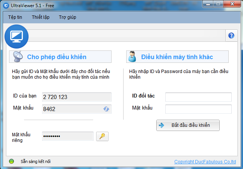Close the UltraViewer window
Screen dimensions: 243x169
[232, 4]
